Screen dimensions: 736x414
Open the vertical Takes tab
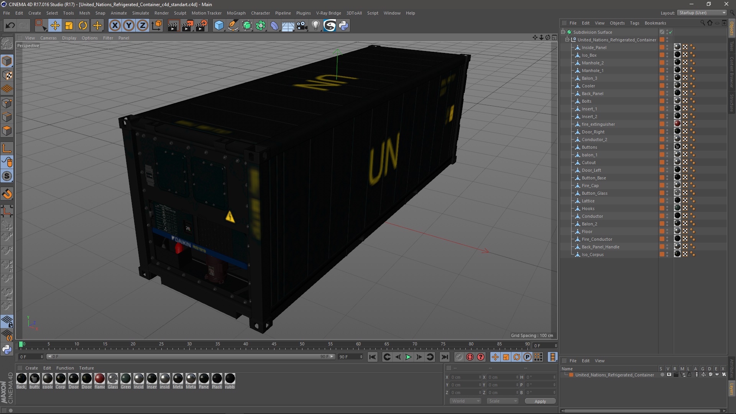(x=732, y=46)
